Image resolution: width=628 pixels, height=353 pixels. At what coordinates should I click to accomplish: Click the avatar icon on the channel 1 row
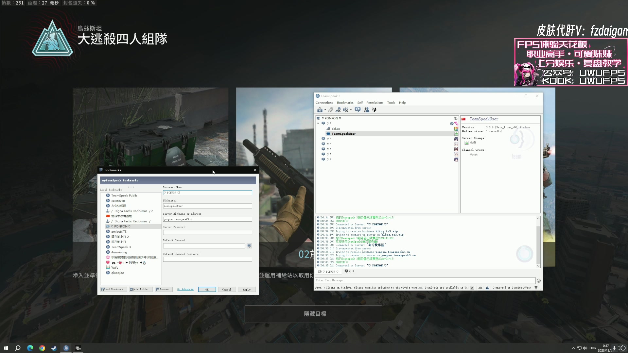[x=456, y=139]
